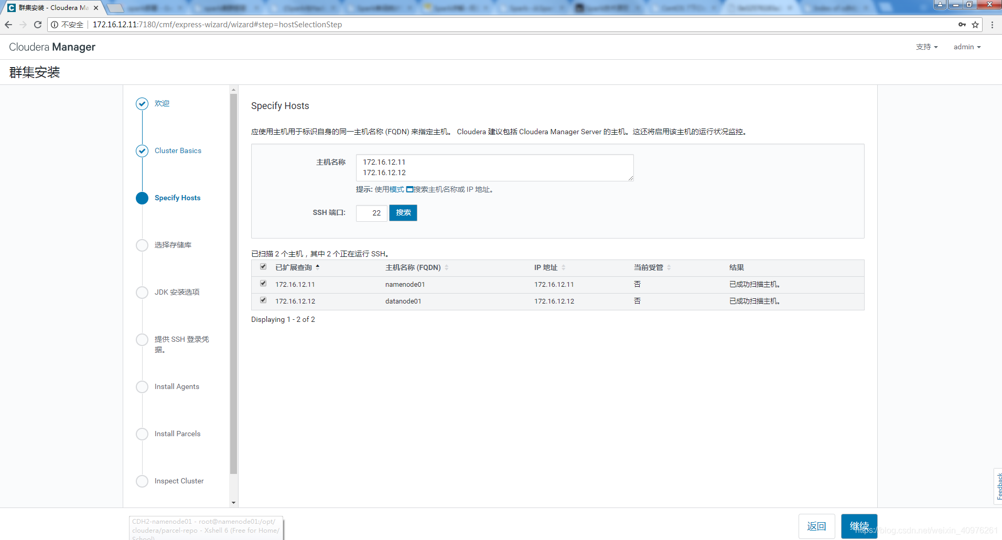Click the 模式 pattern link
Image resolution: width=1002 pixels, height=540 pixels.
[x=396, y=190]
